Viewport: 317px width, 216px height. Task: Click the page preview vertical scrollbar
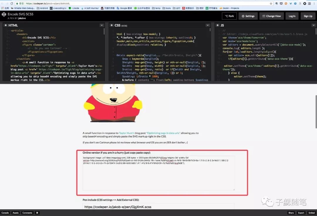[316, 112]
